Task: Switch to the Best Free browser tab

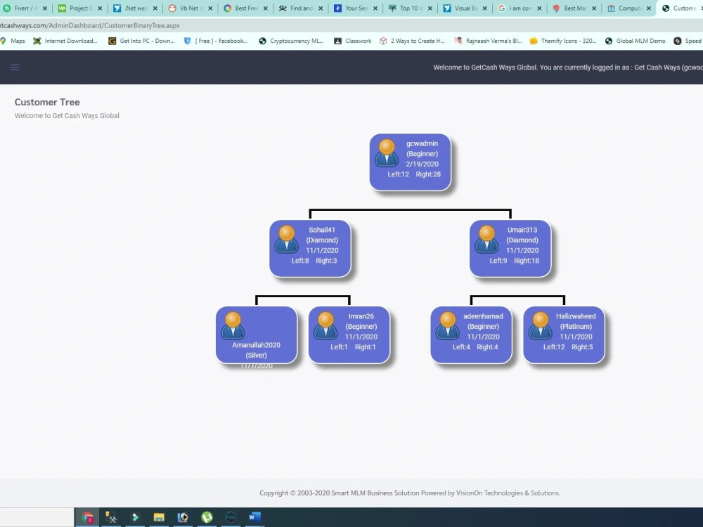Action: (242, 8)
